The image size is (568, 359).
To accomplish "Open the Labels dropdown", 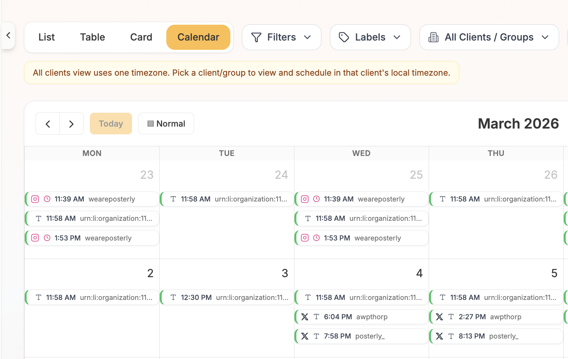I will pyautogui.click(x=370, y=37).
